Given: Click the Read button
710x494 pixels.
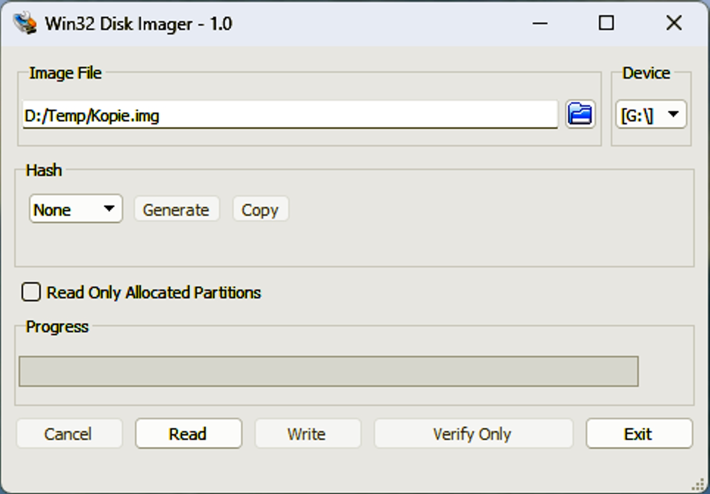Looking at the screenshot, I should (189, 434).
